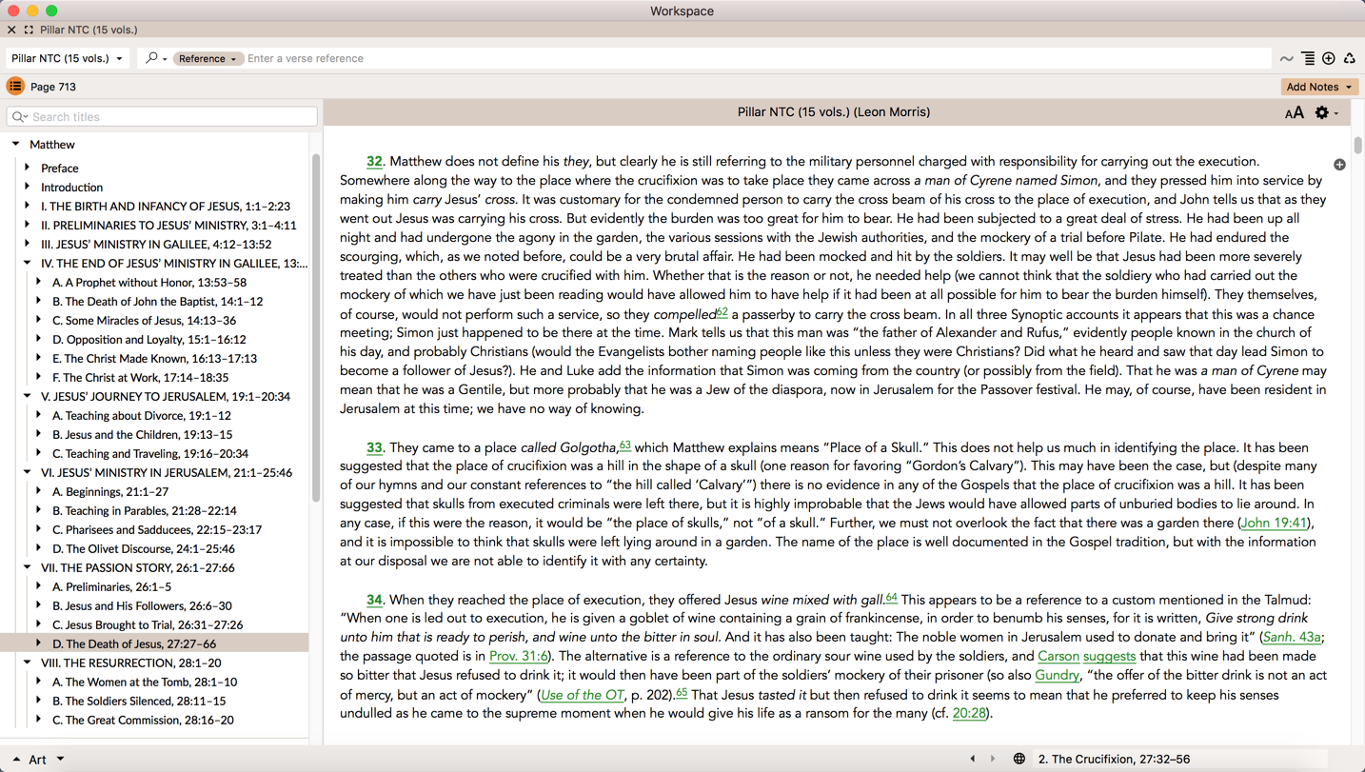Follow the John 19:41 link
Viewport: 1365px width, 772px height.
[x=1274, y=523]
